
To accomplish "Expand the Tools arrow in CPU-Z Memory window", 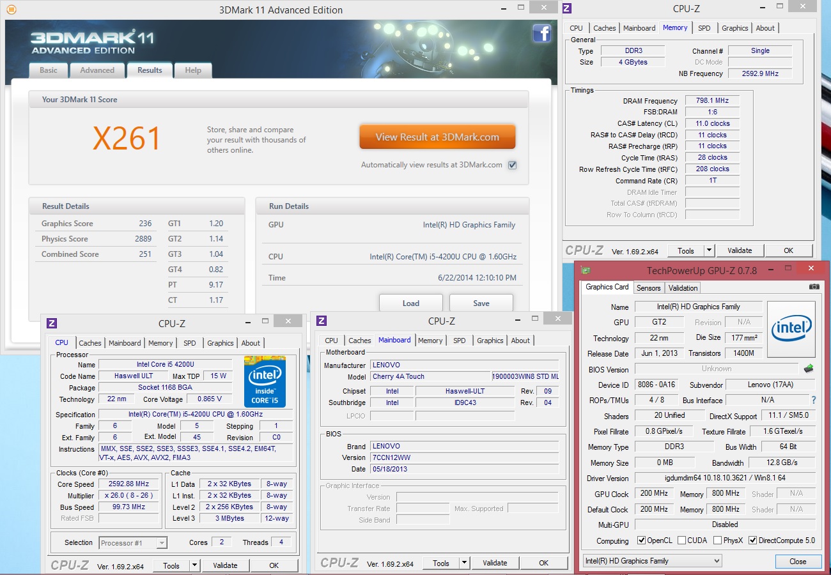I will click(709, 250).
